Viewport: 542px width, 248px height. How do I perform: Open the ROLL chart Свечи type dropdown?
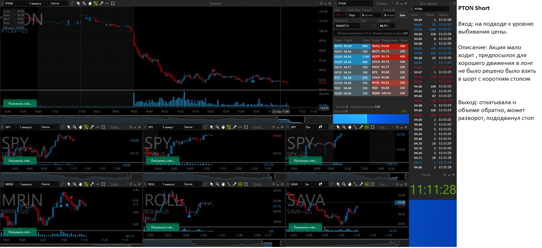point(192,184)
